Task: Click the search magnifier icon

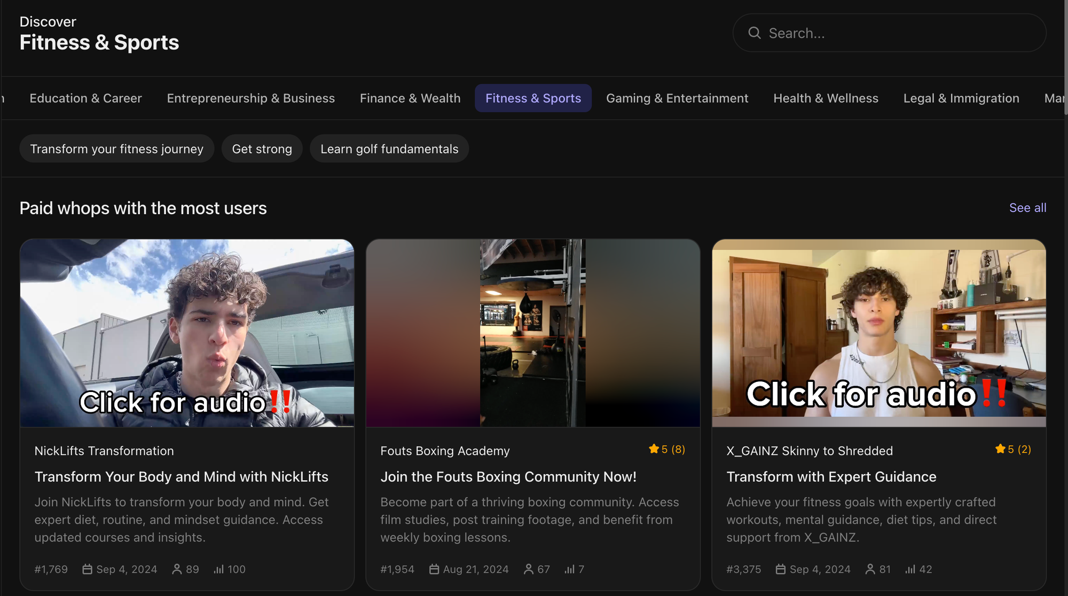Action: [x=754, y=33]
